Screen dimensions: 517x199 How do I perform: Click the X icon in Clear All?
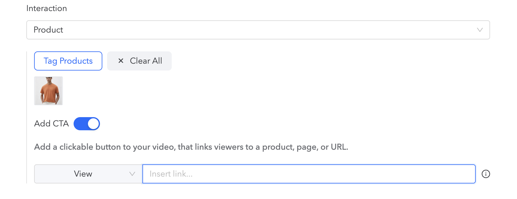121,61
